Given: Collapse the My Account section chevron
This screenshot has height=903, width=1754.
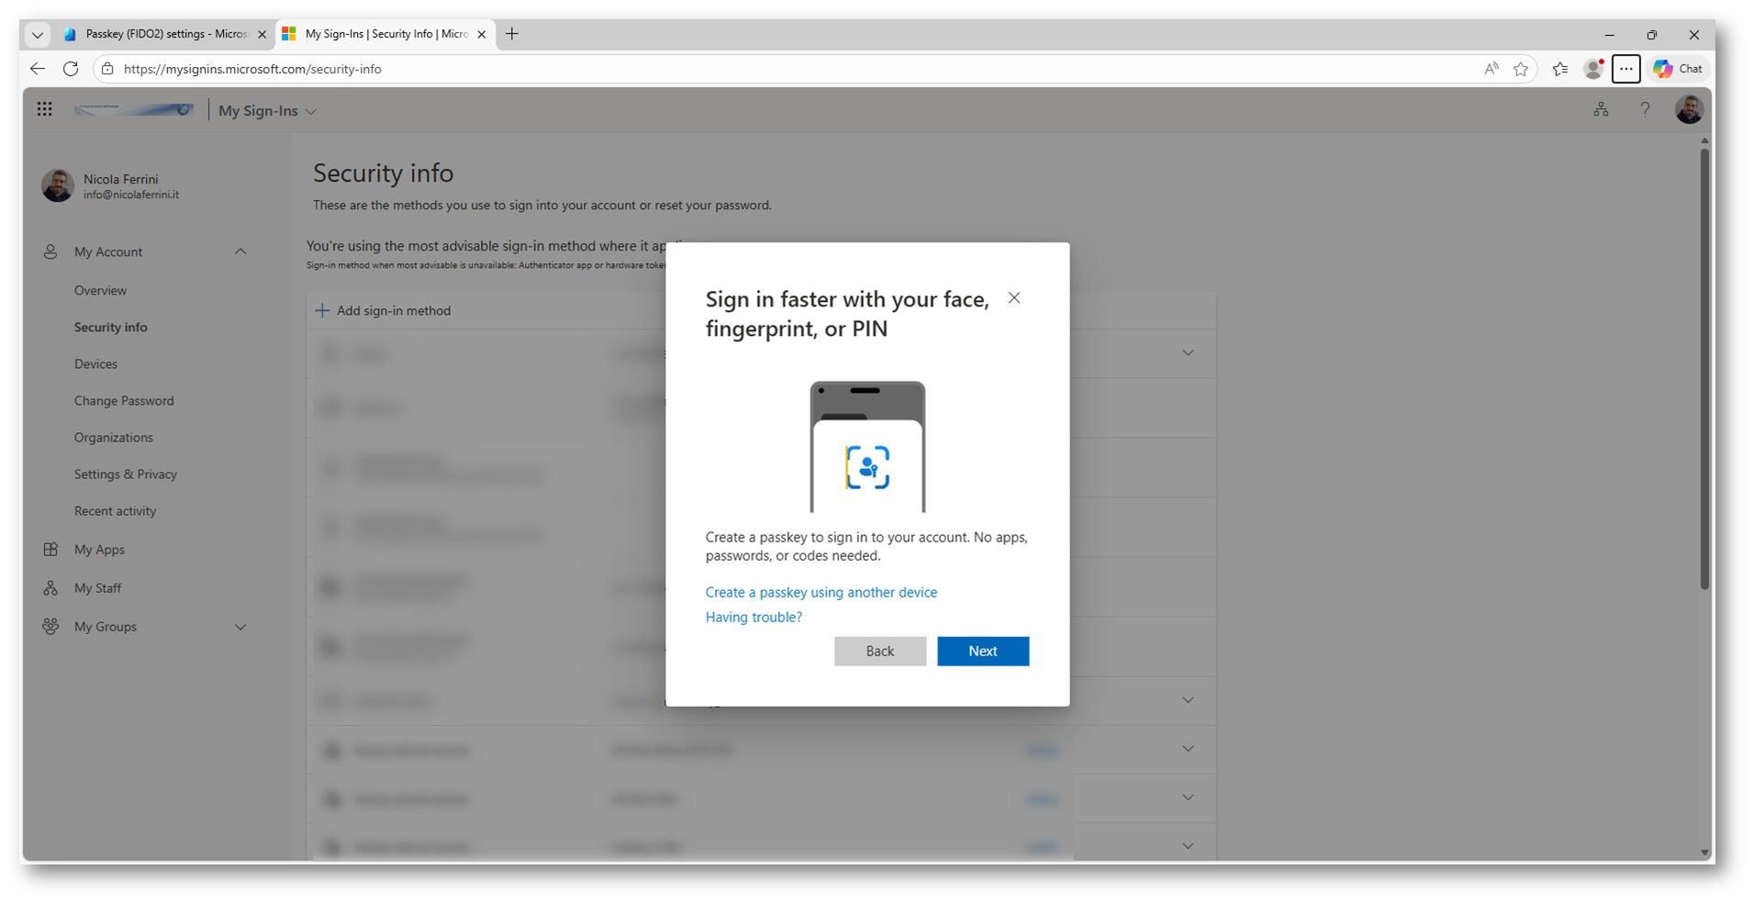Looking at the screenshot, I should click(x=240, y=251).
